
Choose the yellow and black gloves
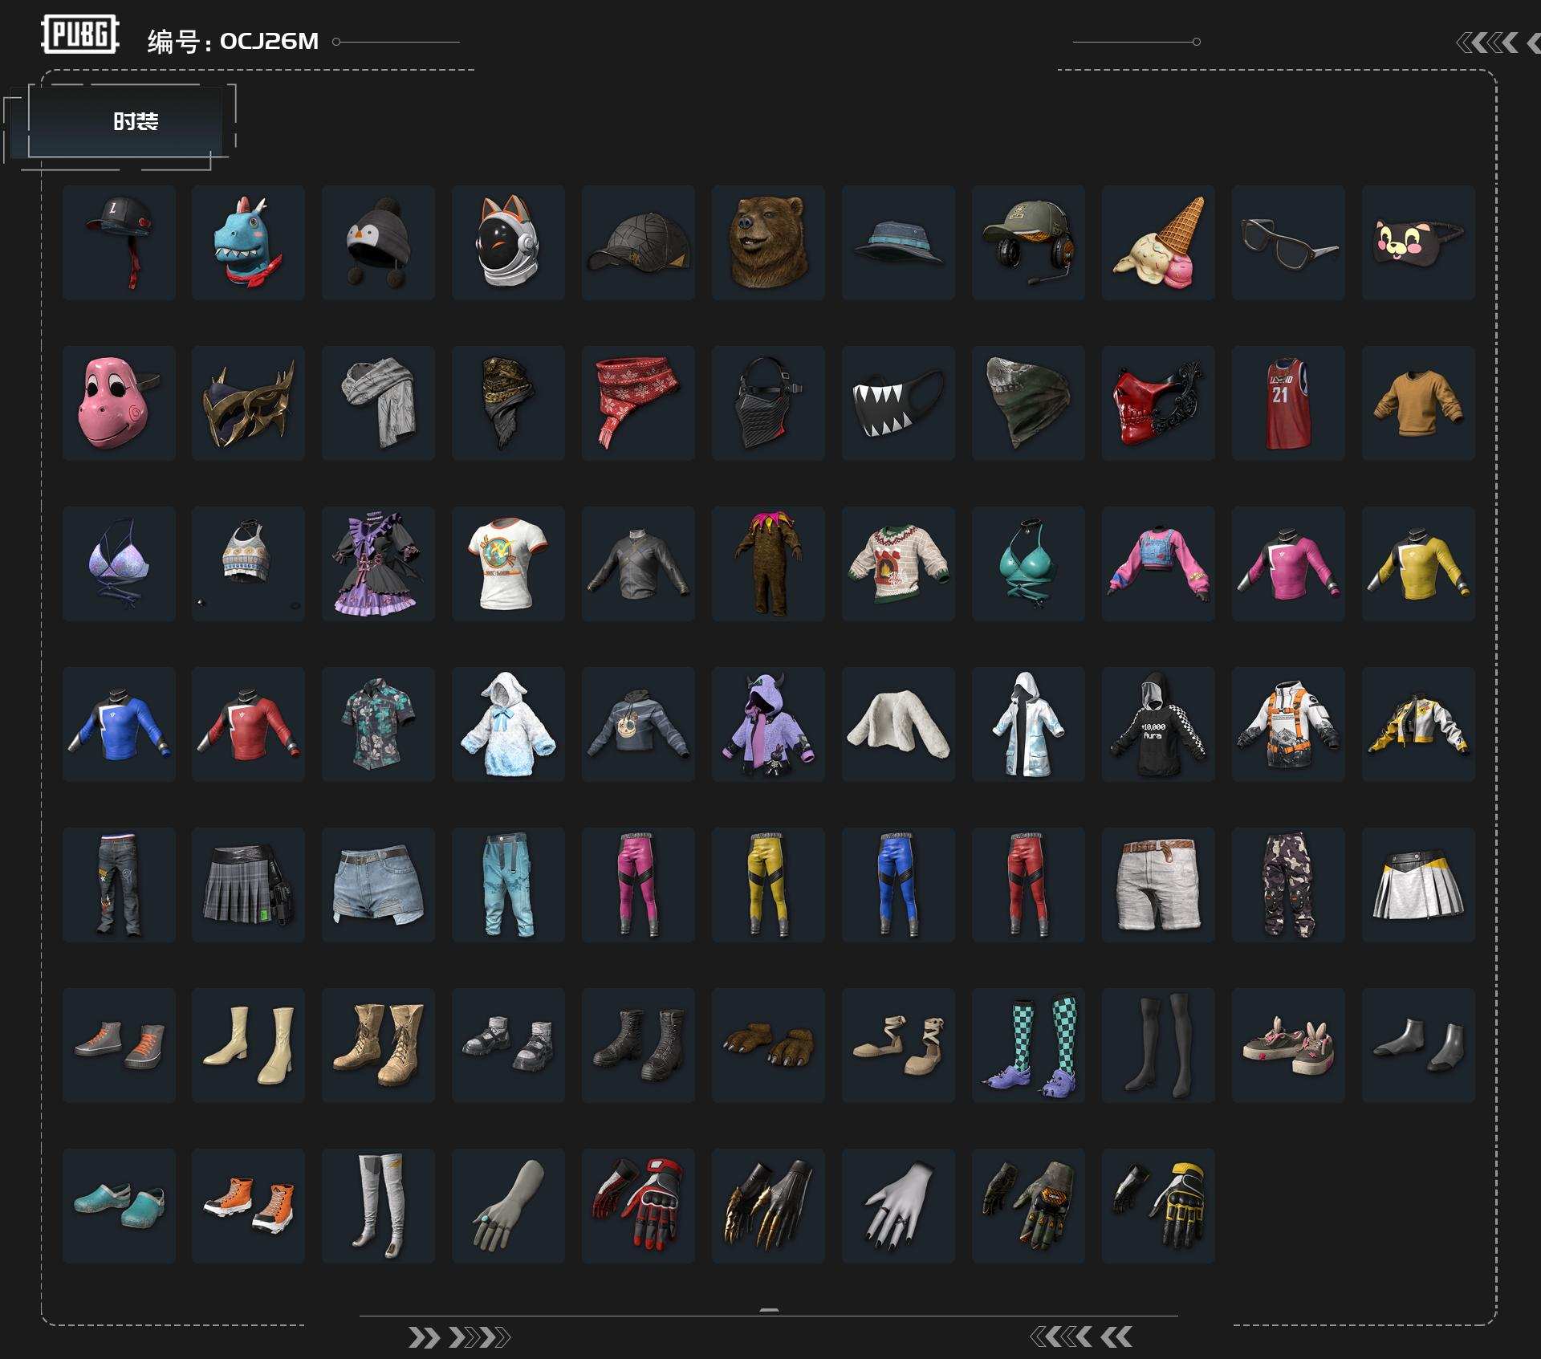point(1158,1206)
